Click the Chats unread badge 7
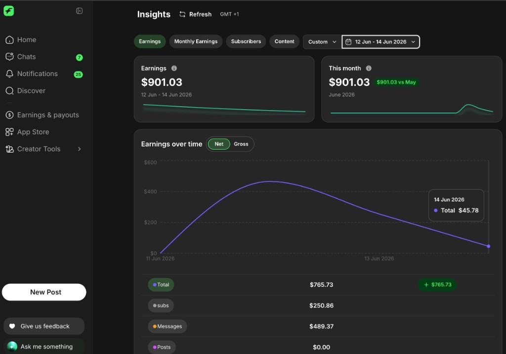This screenshot has width=506, height=354. pos(79,57)
